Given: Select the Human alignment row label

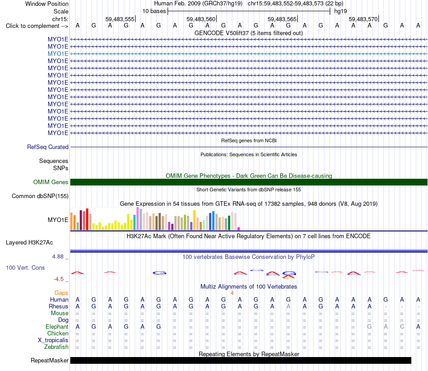Looking at the screenshot, I should click(59, 299).
